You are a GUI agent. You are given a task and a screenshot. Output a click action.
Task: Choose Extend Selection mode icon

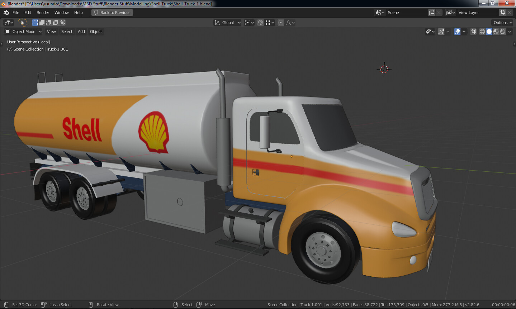pos(42,23)
